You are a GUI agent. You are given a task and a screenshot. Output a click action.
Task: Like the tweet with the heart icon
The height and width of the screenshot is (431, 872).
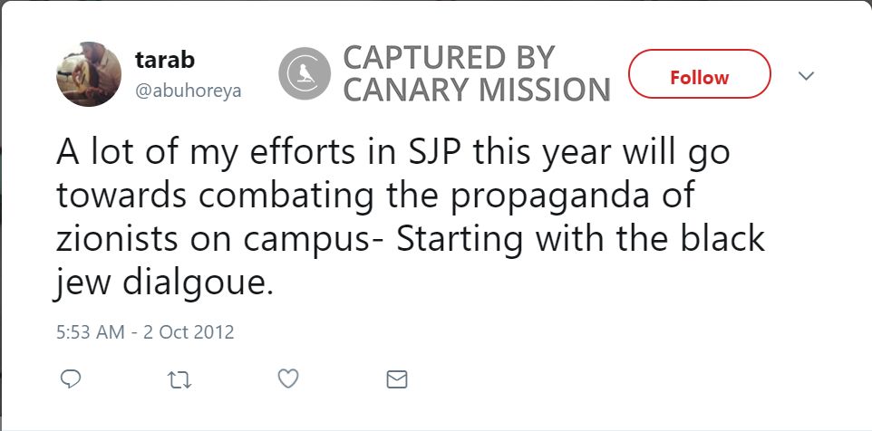click(x=287, y=379)
